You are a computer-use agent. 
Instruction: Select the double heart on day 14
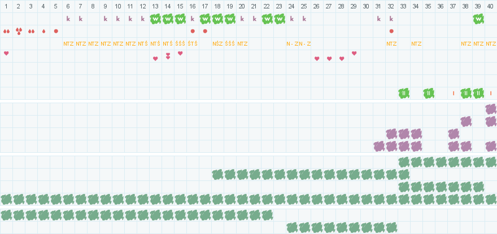click(x=168, y=56)
